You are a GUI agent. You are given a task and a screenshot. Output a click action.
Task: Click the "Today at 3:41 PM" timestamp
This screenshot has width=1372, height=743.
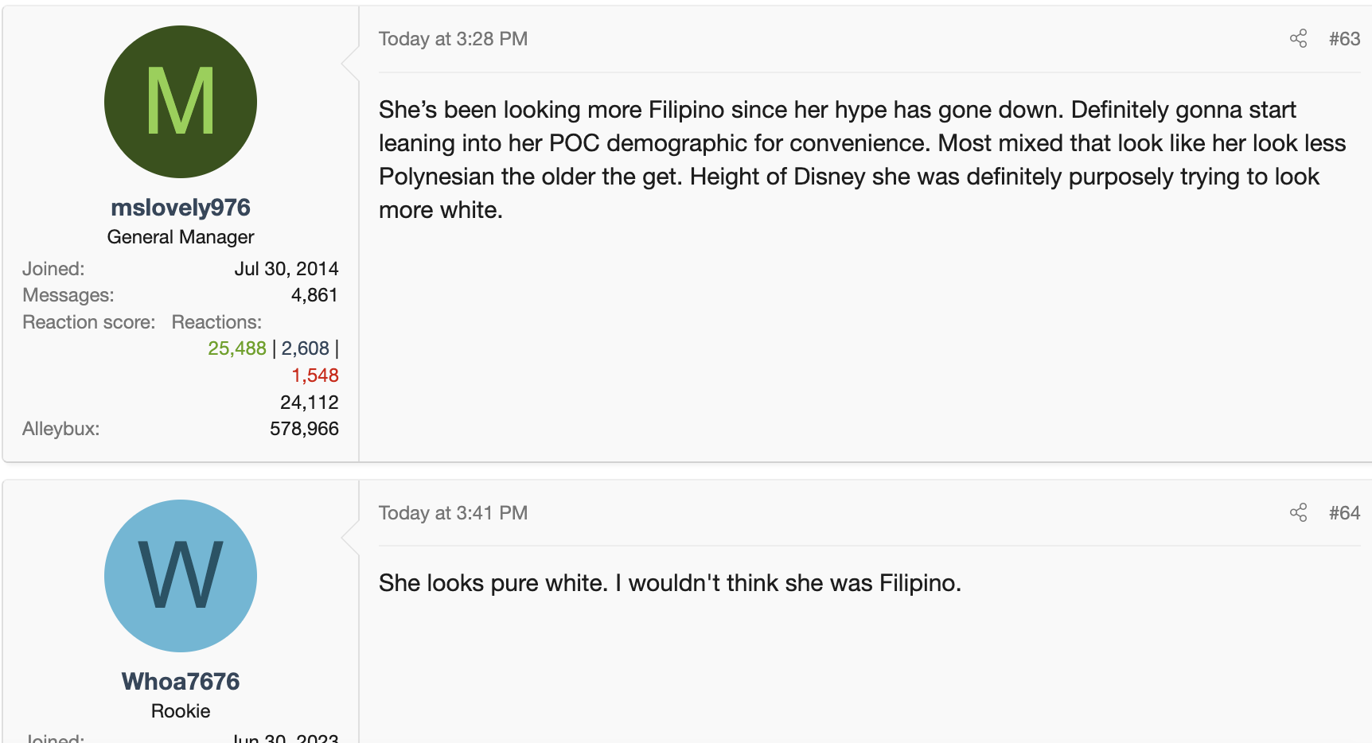click(x=453, y=513)
